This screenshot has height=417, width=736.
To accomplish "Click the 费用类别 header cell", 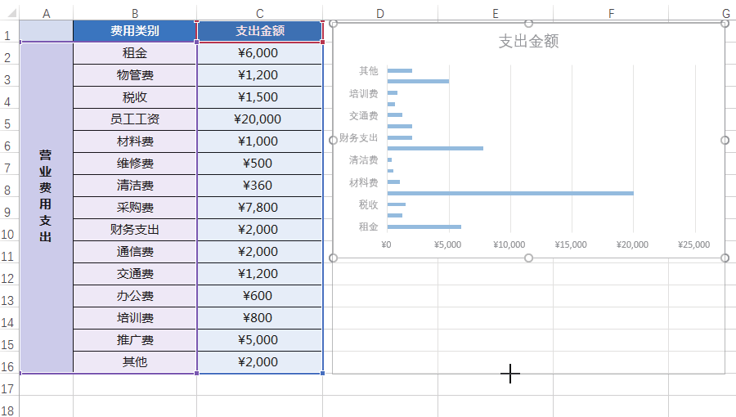I will (135, 31).
